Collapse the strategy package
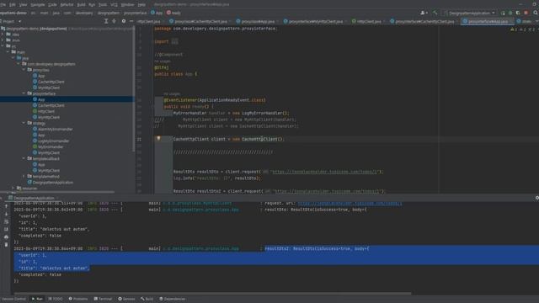539x303 pixels. pyautogui.click(x=24, y=123)
